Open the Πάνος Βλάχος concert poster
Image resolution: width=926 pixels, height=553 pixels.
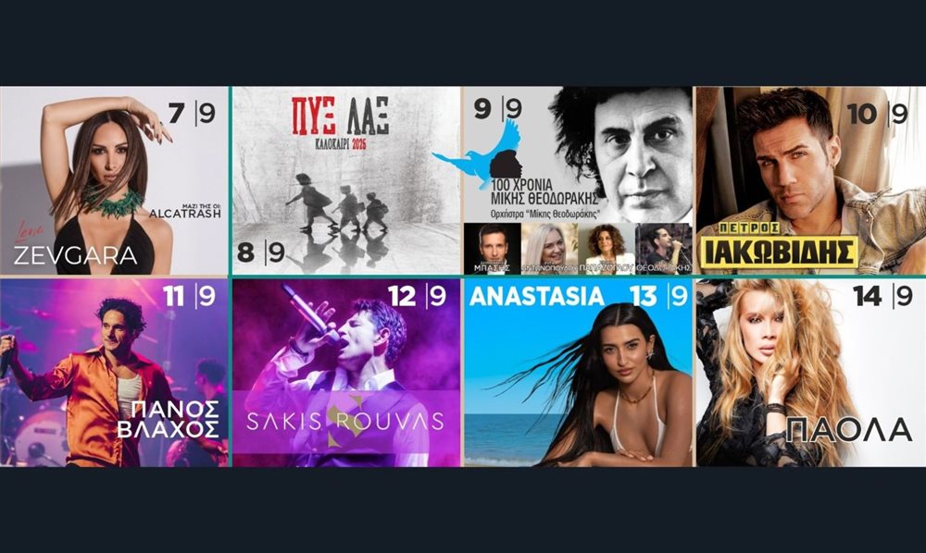(114, 373)
